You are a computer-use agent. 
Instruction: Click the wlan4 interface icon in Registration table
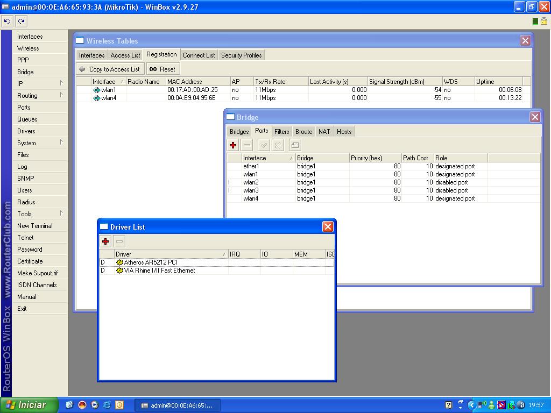point(96,98)
